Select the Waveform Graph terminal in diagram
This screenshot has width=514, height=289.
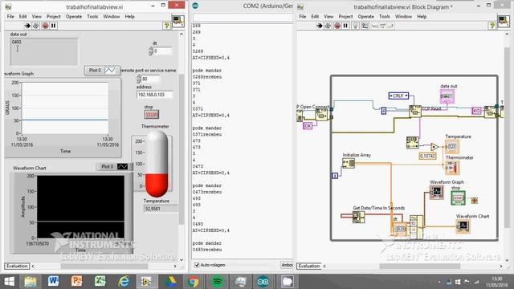click(x=437, y=192)
